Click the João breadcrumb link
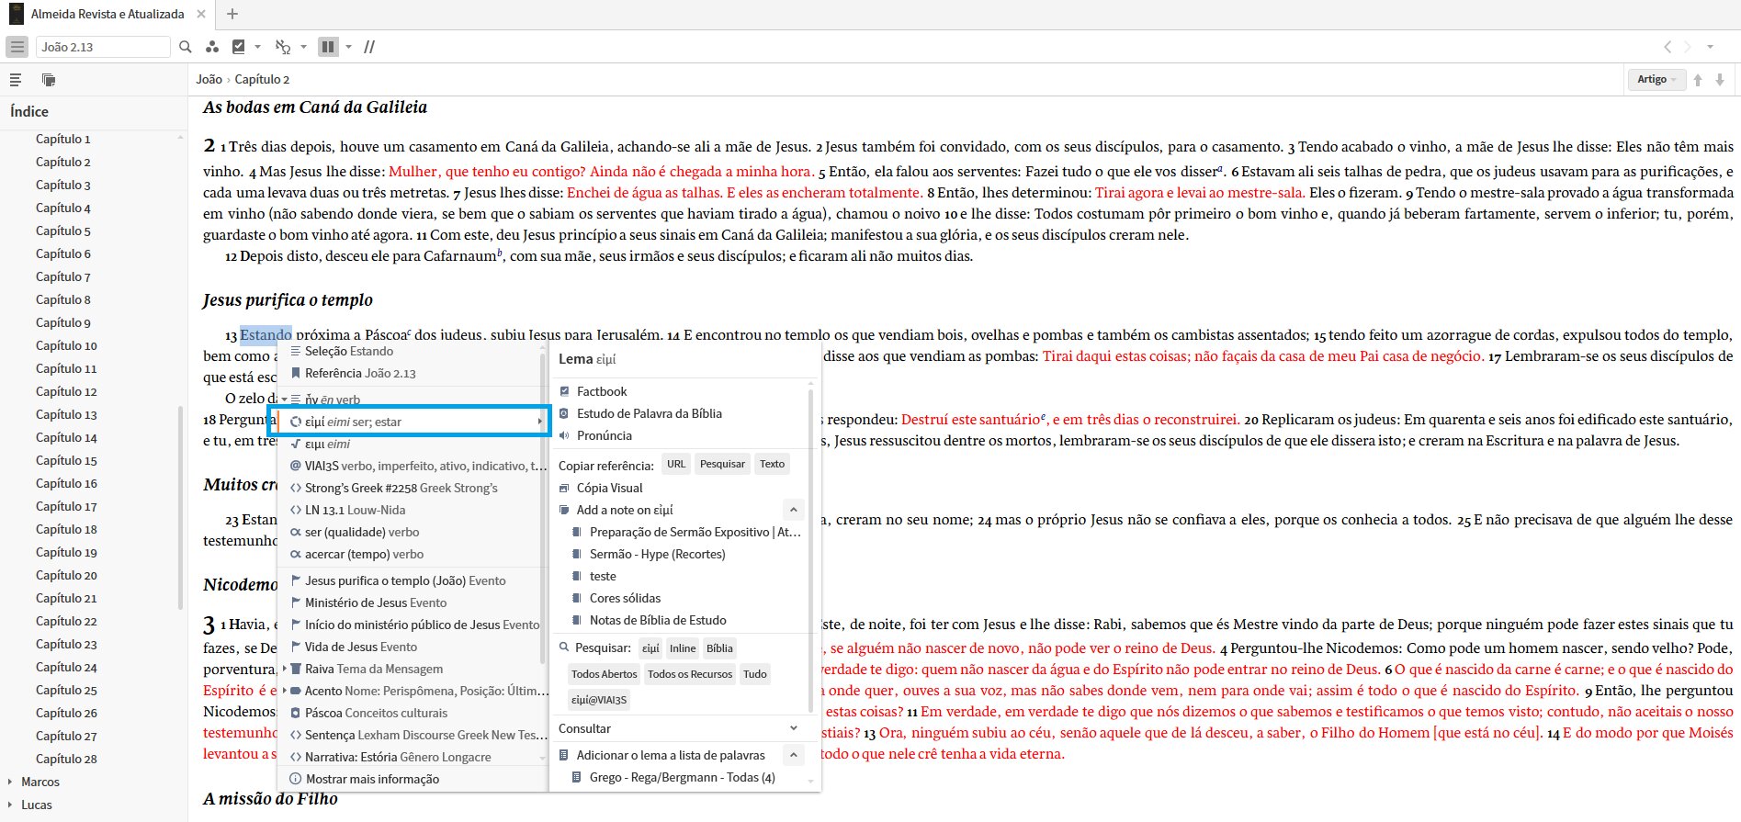Viewport: 1741px width, 822px height. (209, 79)
